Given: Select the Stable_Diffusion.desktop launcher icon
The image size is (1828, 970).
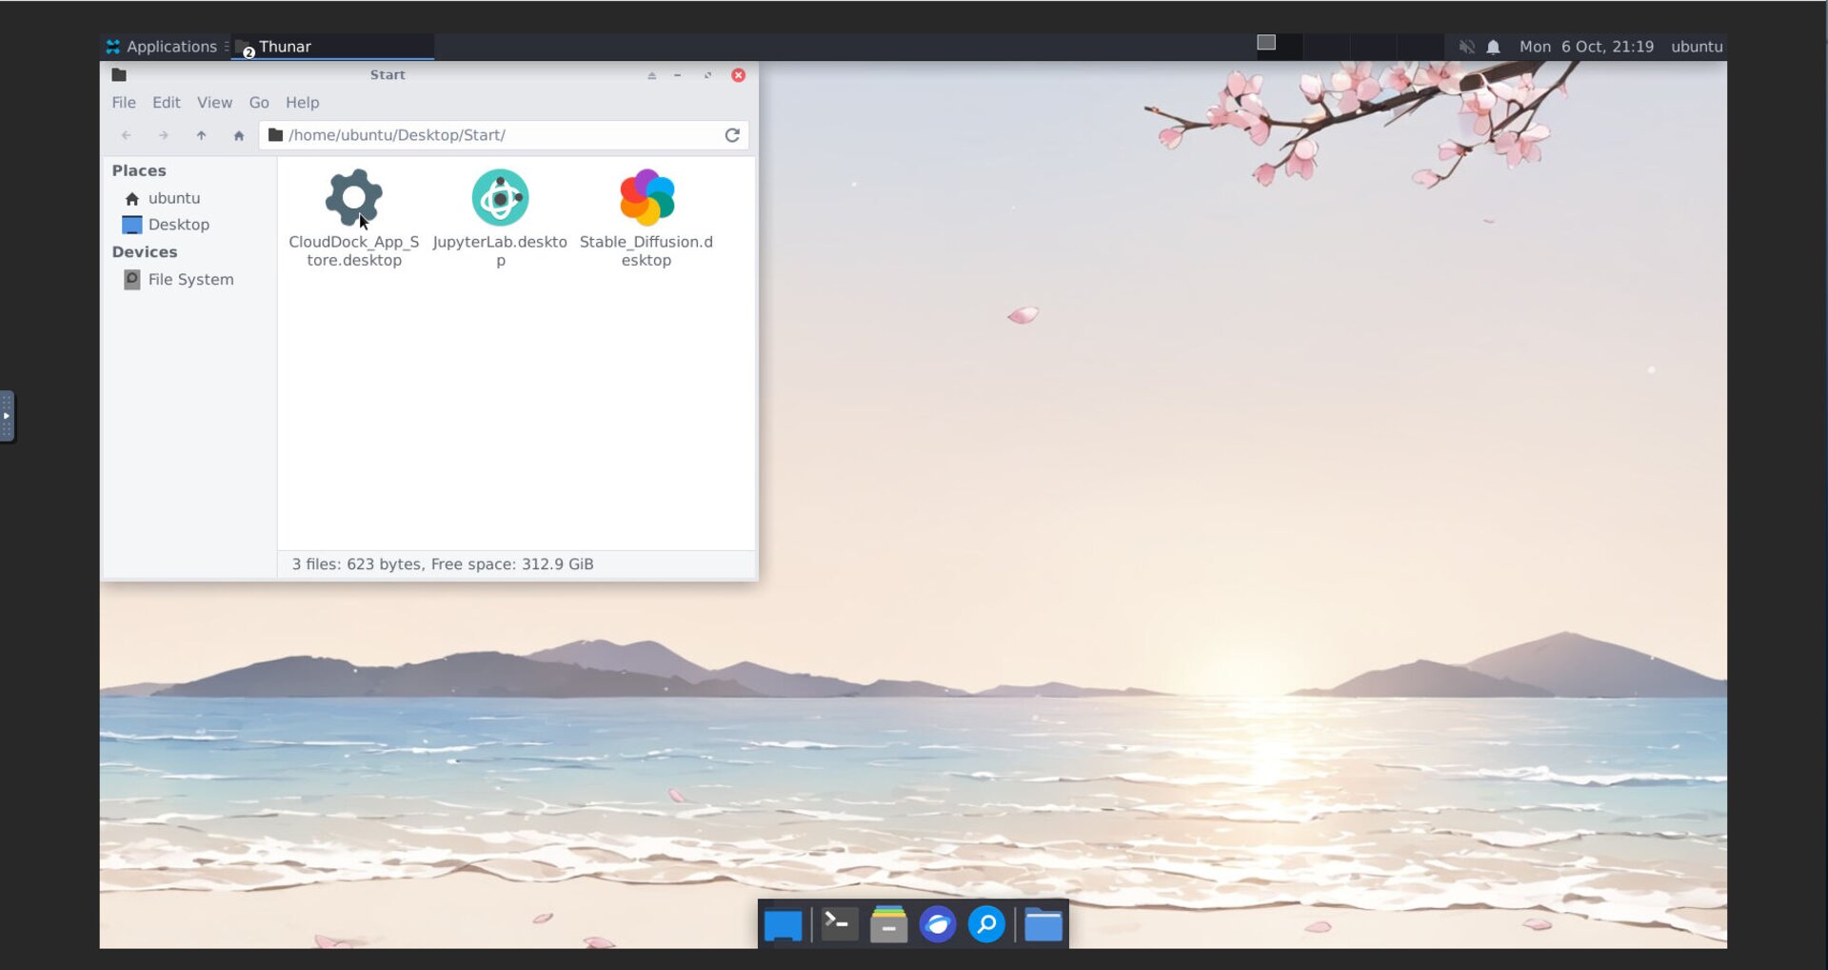Looking at the screenshot, I should pyautogui.click(x=646, y=199).
